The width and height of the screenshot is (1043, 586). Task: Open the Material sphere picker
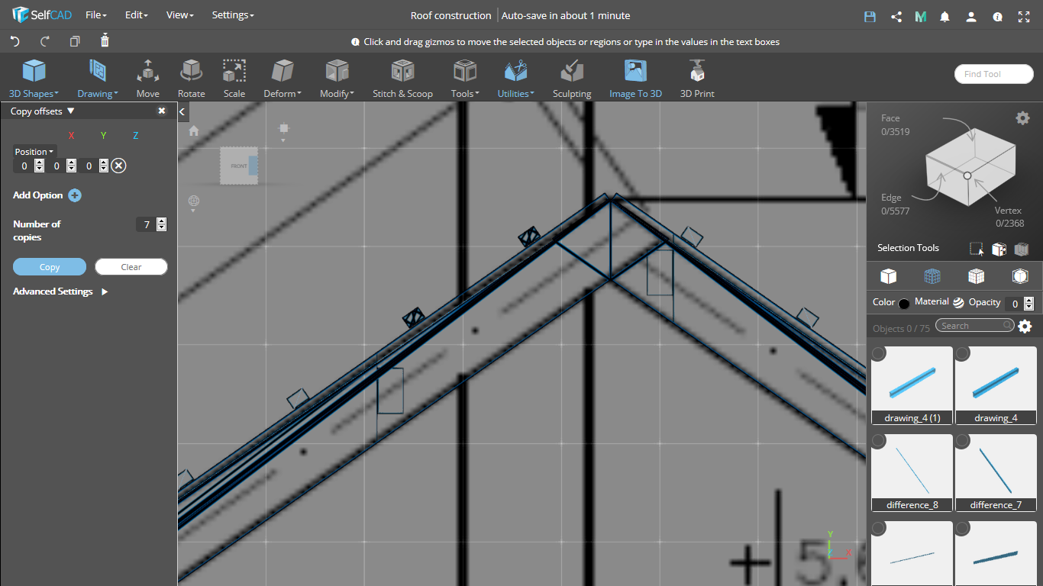(x=958, y=303)
